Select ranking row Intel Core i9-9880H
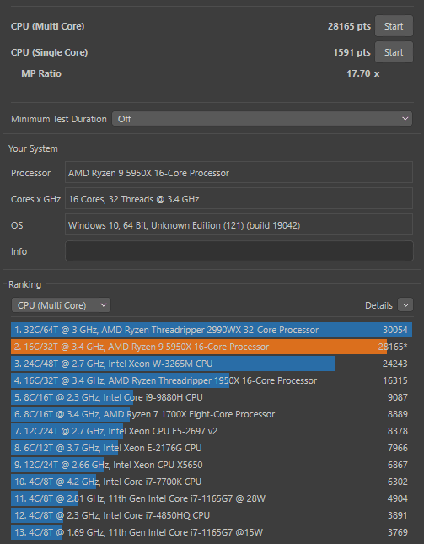 pos(212,397)
